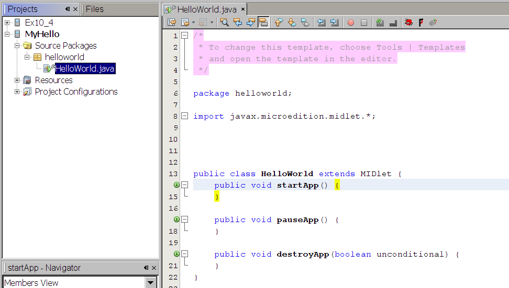
Task: Expand the Resources tree node
Action: click(17, 80)
